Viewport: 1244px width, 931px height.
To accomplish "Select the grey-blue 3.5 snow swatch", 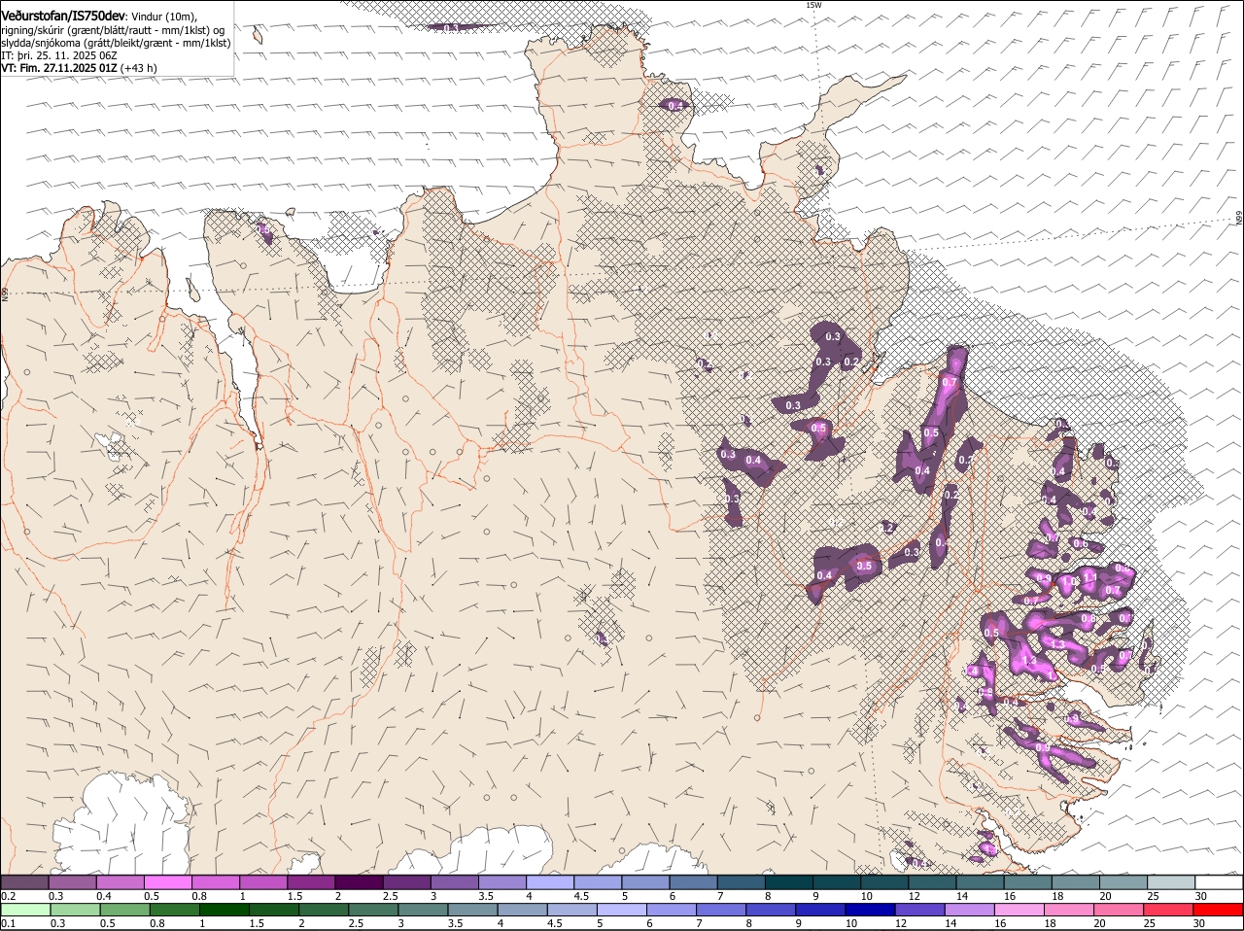I will pos(472,910).
